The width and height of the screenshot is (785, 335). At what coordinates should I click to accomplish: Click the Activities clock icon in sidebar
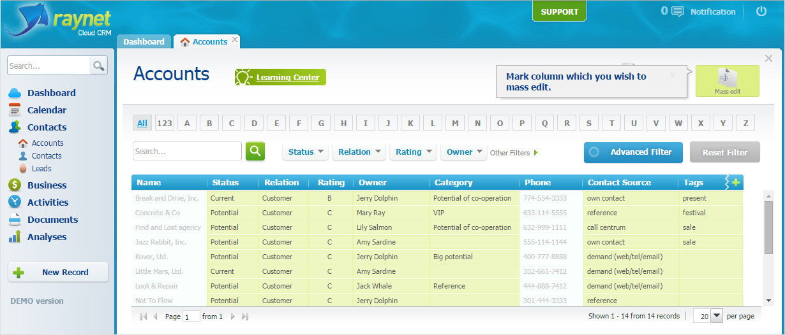click(x=15, y=203)
